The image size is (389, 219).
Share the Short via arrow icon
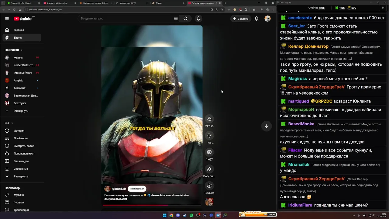pos(209,169)
